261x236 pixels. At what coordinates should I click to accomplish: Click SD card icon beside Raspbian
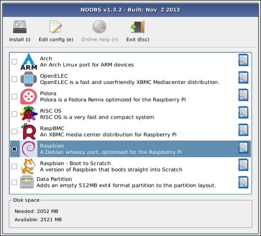[243, 147]
